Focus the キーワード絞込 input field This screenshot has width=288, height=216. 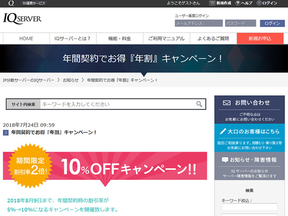coord(250,207)
